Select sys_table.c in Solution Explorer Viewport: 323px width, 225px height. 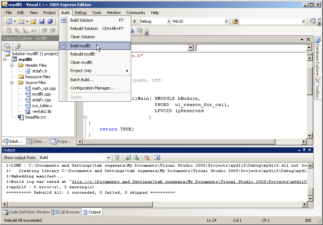tap(42, 106)
